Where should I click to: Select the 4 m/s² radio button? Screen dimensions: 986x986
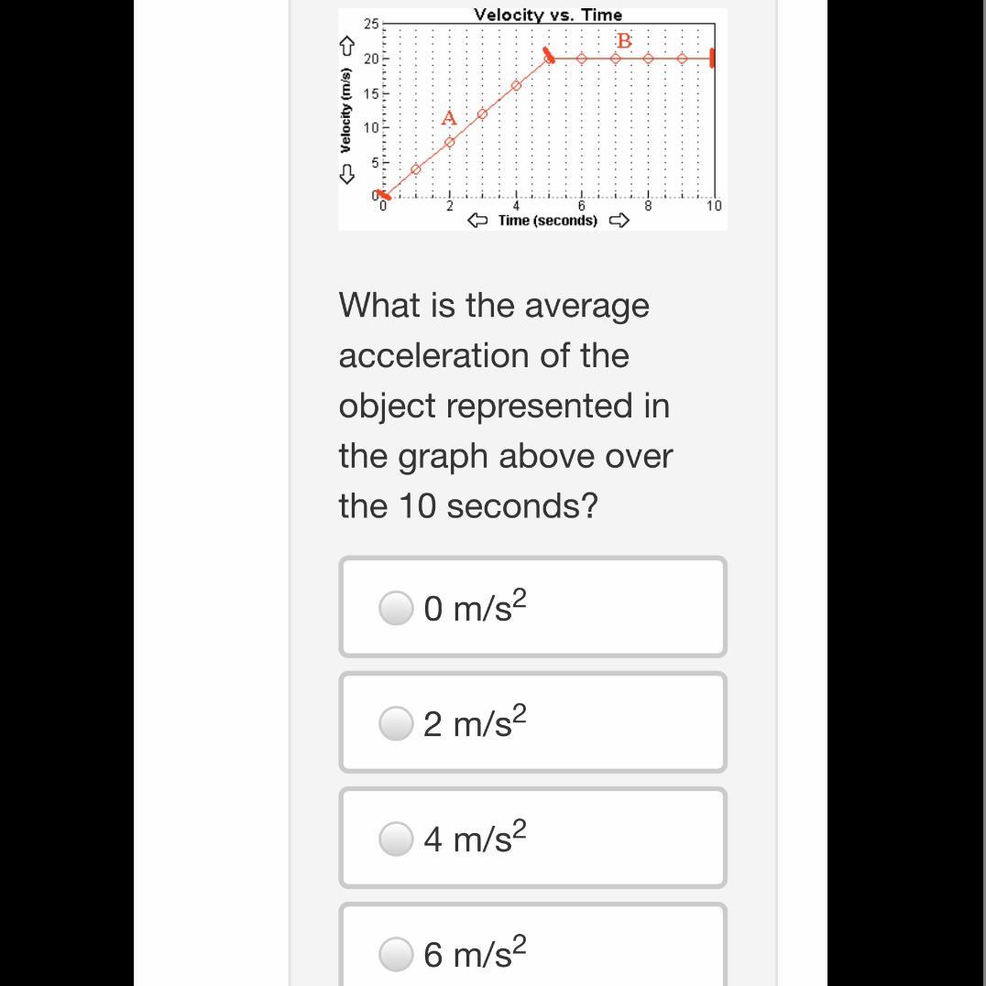pyautogui.click(x=396, y=839)
